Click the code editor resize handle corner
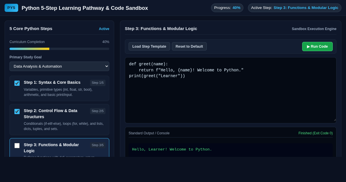Image resolution: width=346 pixels, height=182 pixels. (x=335, y=120)
